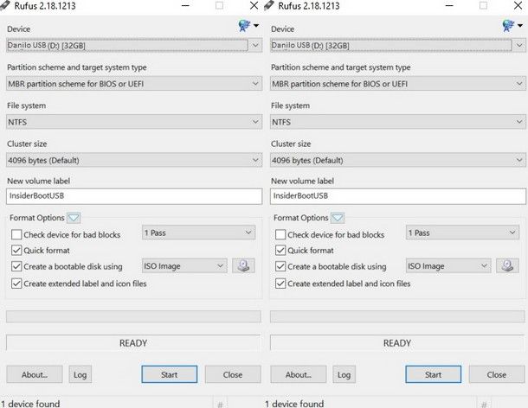
Task: Click Close button in left Rufus window
Action: [233, 374]
